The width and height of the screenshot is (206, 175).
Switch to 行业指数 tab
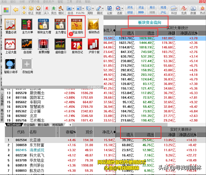click(29, 125)
